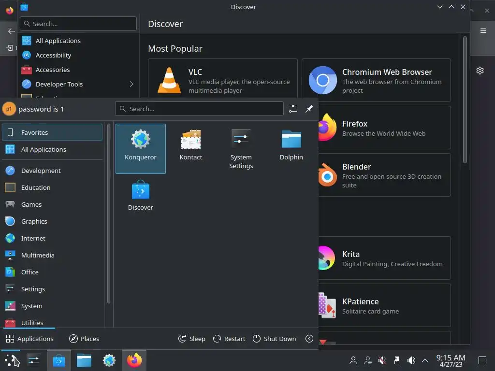Click the Show Desktop button

click(x=482, y=360)
